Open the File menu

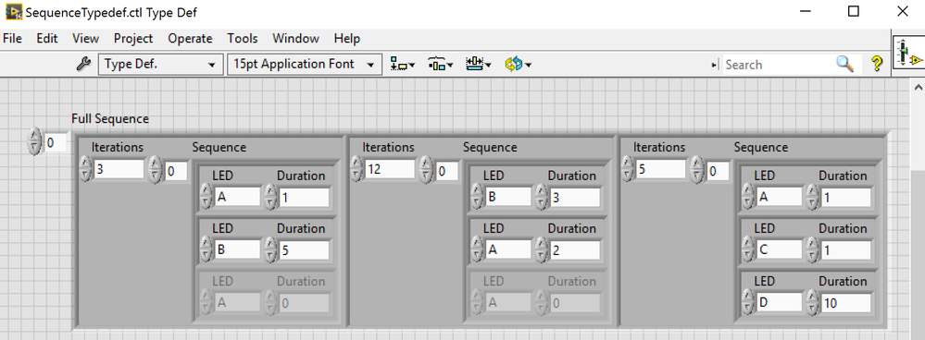[12, 38]
